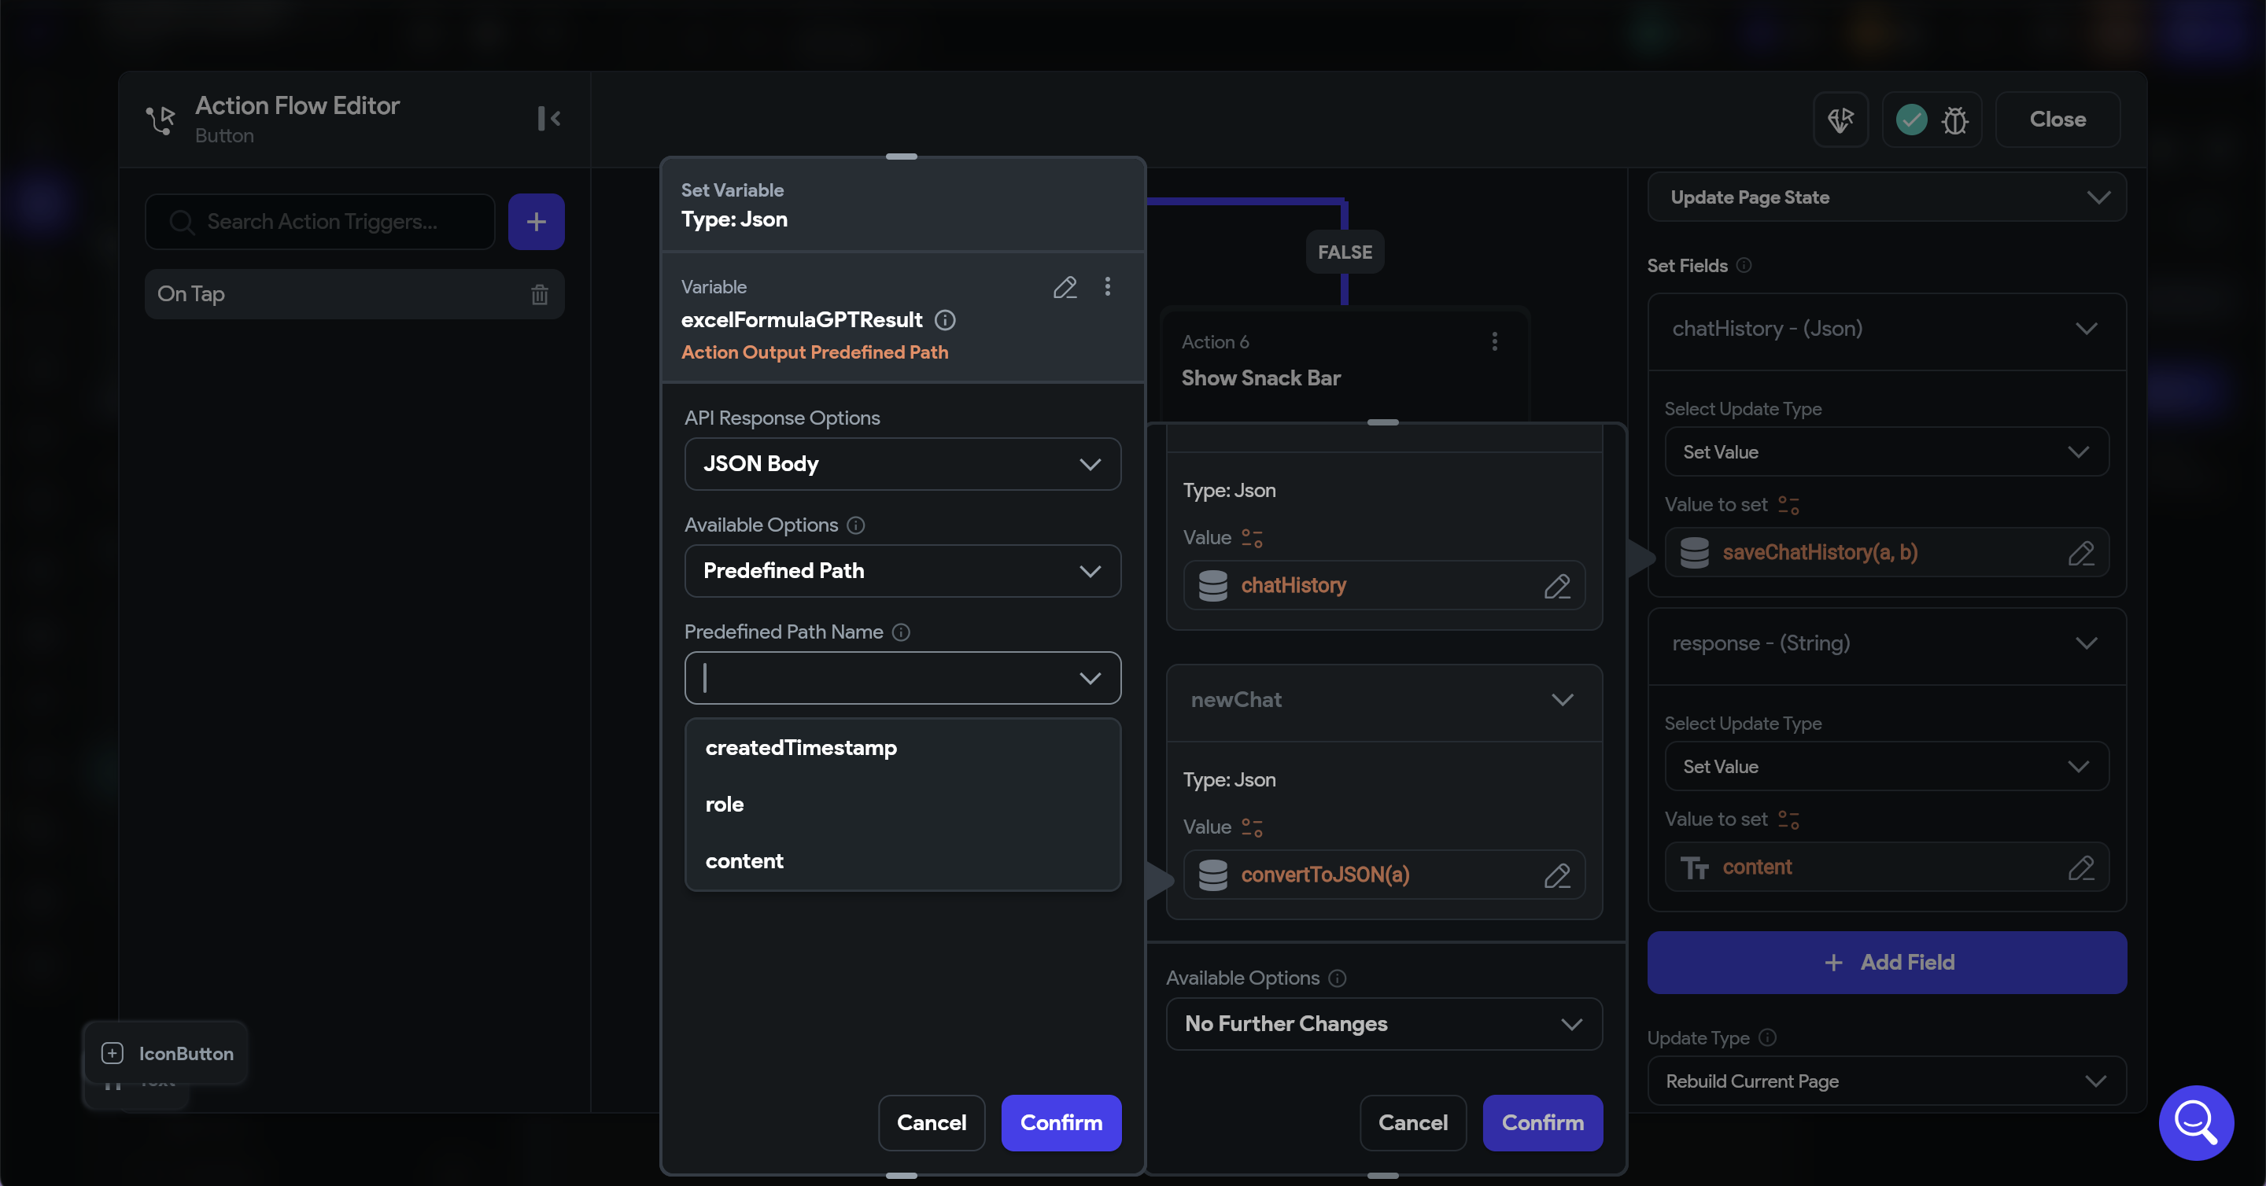Edit the excelFormulaGPTResult variable with pencil icon
Image resolution: width=2266 pixels, height=1186 pixels.
(x=1065, y=286)
